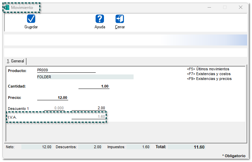Click the green app icon in title bar
Viewport: 252px width, 162px height.
[x=7, y=7]
